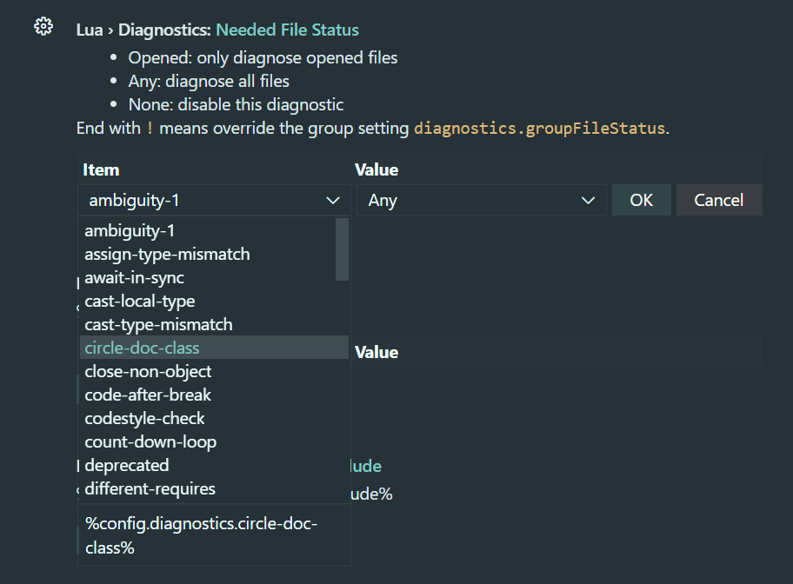Image resolution: width=793 pixels, height=584 pixels.
Task: Open the settings gear menu
Action: coord(42,26)
